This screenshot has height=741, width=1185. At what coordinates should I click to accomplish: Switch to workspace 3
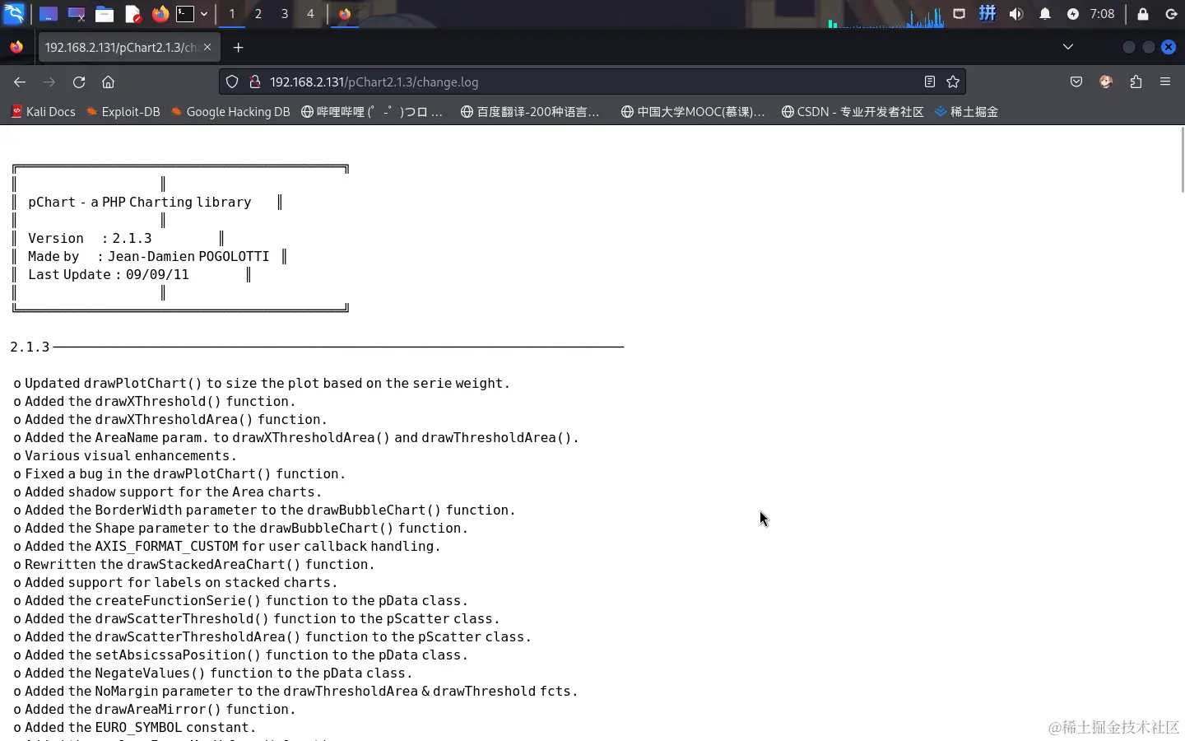pos(285,14)
